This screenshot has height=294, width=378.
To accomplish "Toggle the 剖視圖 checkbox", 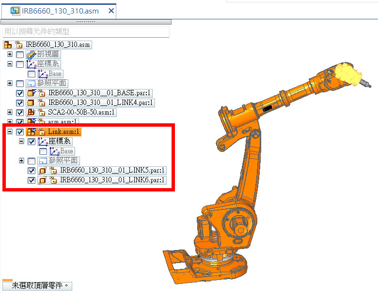I will 20,55.
